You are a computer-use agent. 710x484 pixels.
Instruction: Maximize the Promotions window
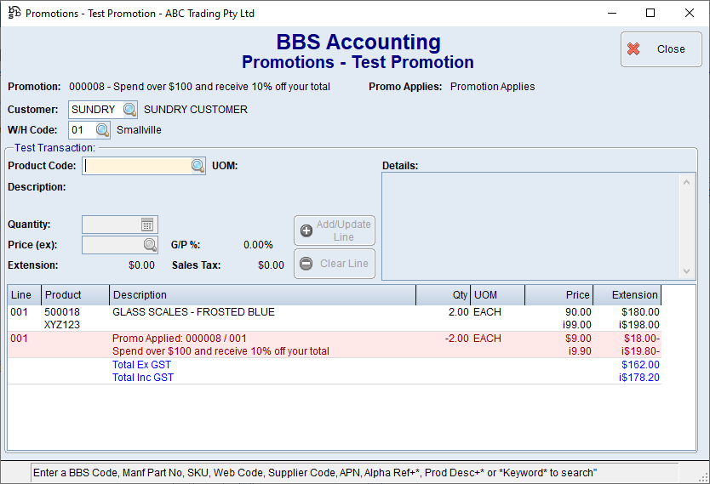[650, 13]
